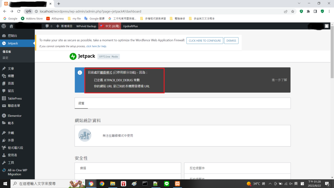Click the page vertical scrollbar
Image resolution: width=334 pixels, height=188 pixels.
coord(332,52)
